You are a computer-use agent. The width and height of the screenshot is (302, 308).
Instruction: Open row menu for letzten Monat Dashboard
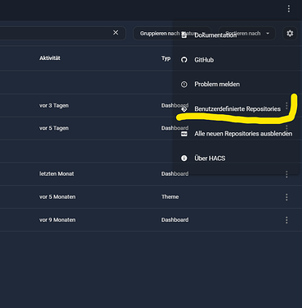[286, 174]
